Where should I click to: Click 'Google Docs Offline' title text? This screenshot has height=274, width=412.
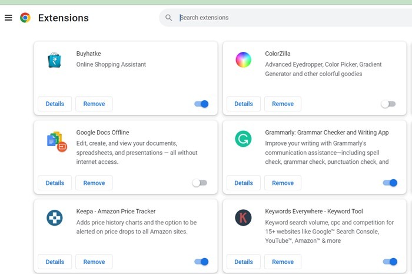point(103,133)
